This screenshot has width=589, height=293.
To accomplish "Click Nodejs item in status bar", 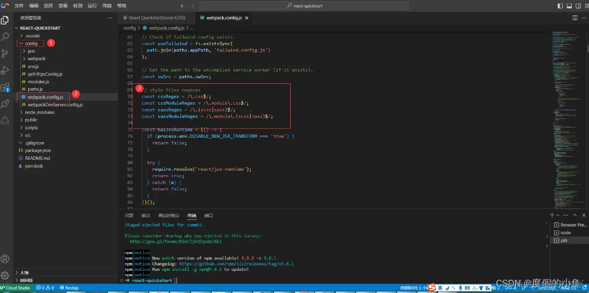I will click(69, 288).
